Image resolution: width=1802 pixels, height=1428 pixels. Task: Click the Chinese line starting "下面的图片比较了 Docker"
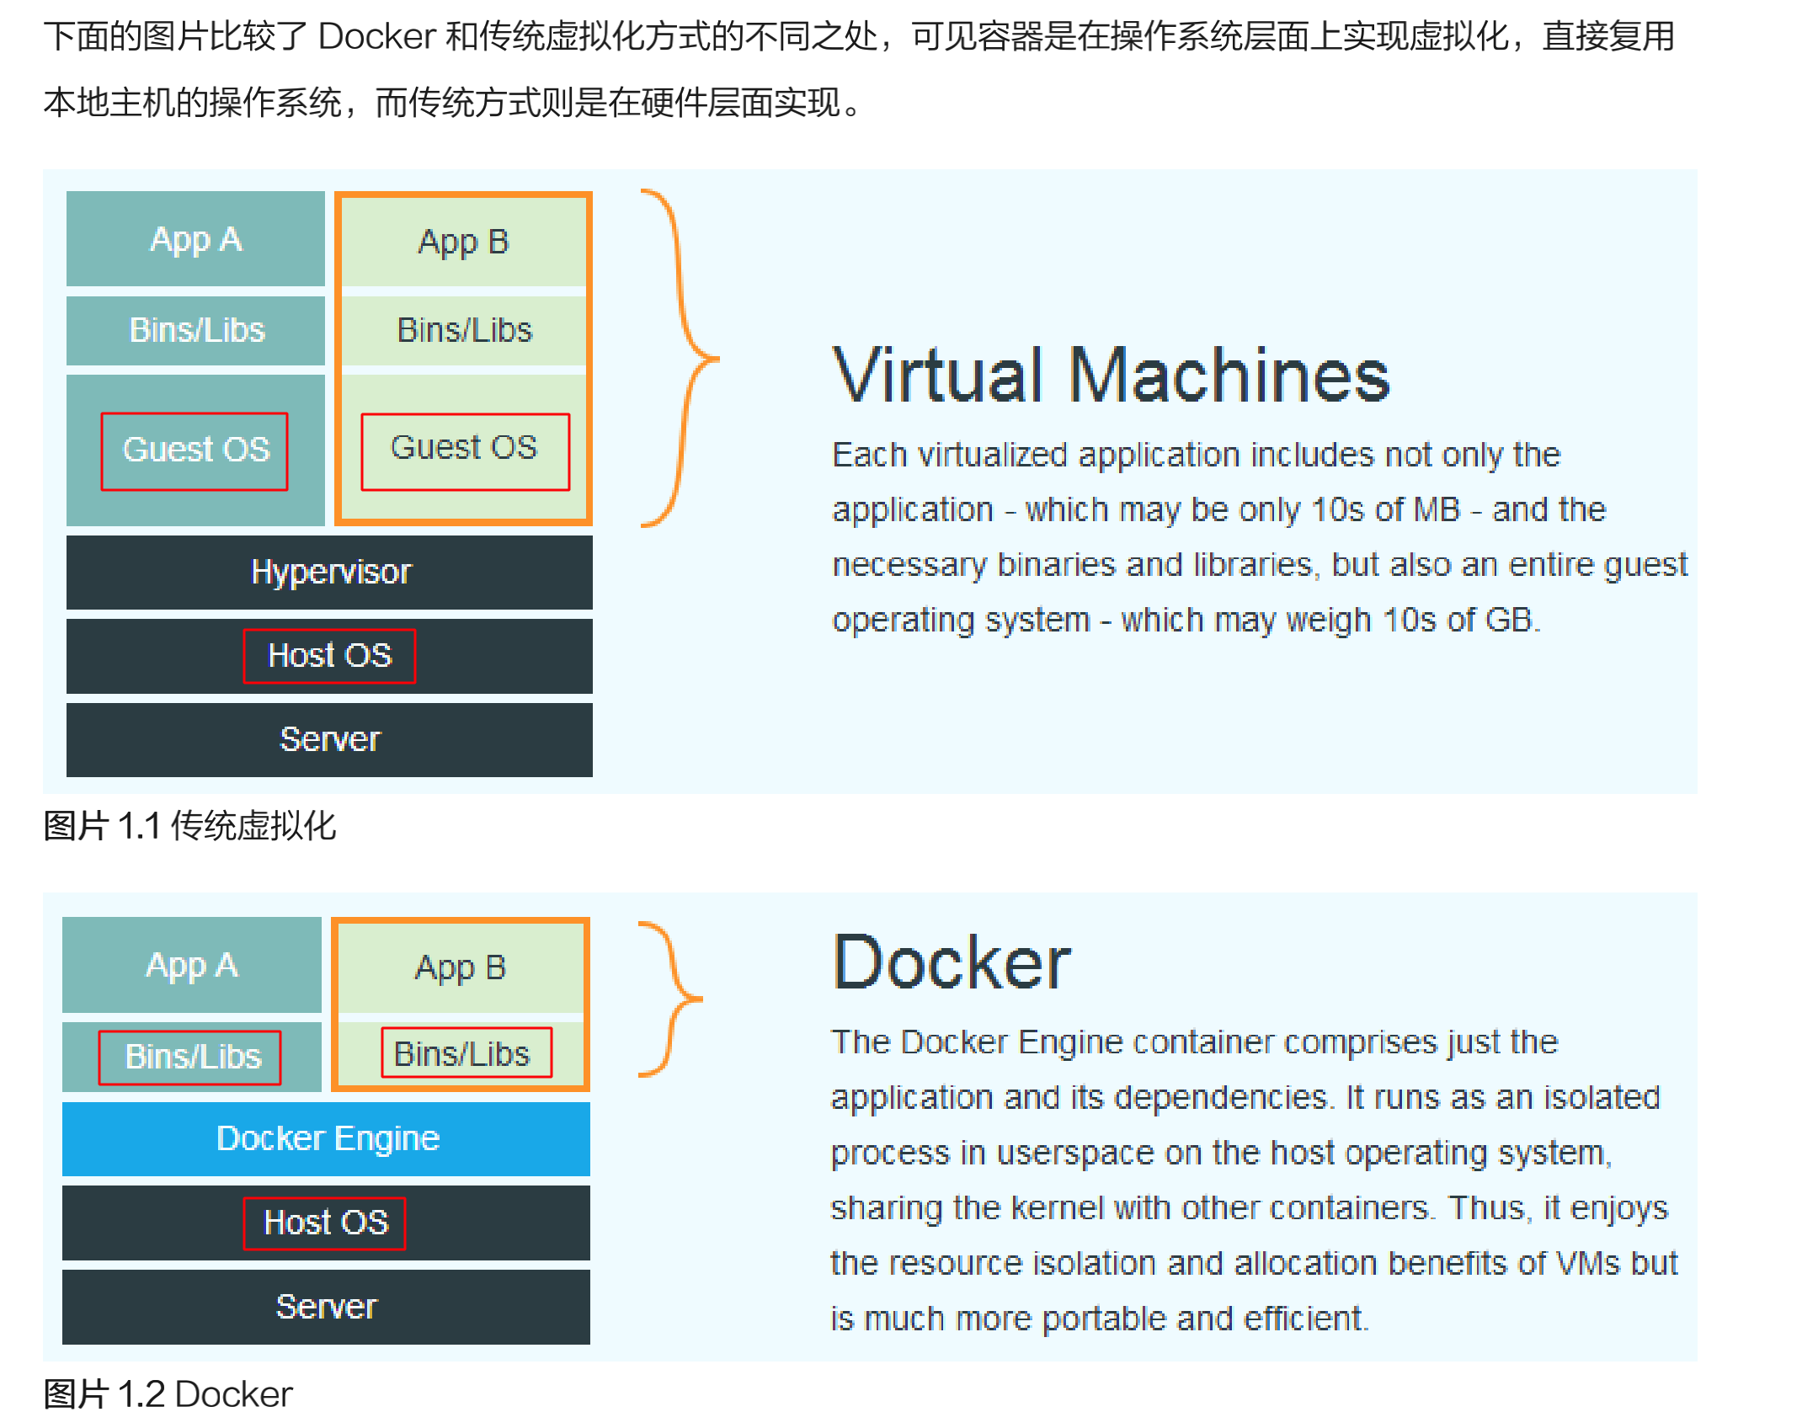[x=859, y=37]
